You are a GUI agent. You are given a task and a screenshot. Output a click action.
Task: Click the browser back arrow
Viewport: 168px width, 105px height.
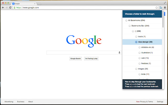pos(3,8)
